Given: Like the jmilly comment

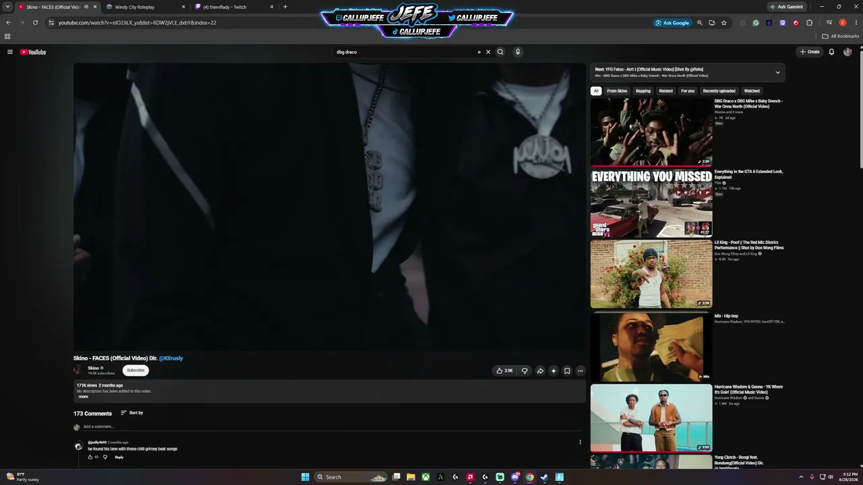Looking at the screenshot, I should (90, 457).
